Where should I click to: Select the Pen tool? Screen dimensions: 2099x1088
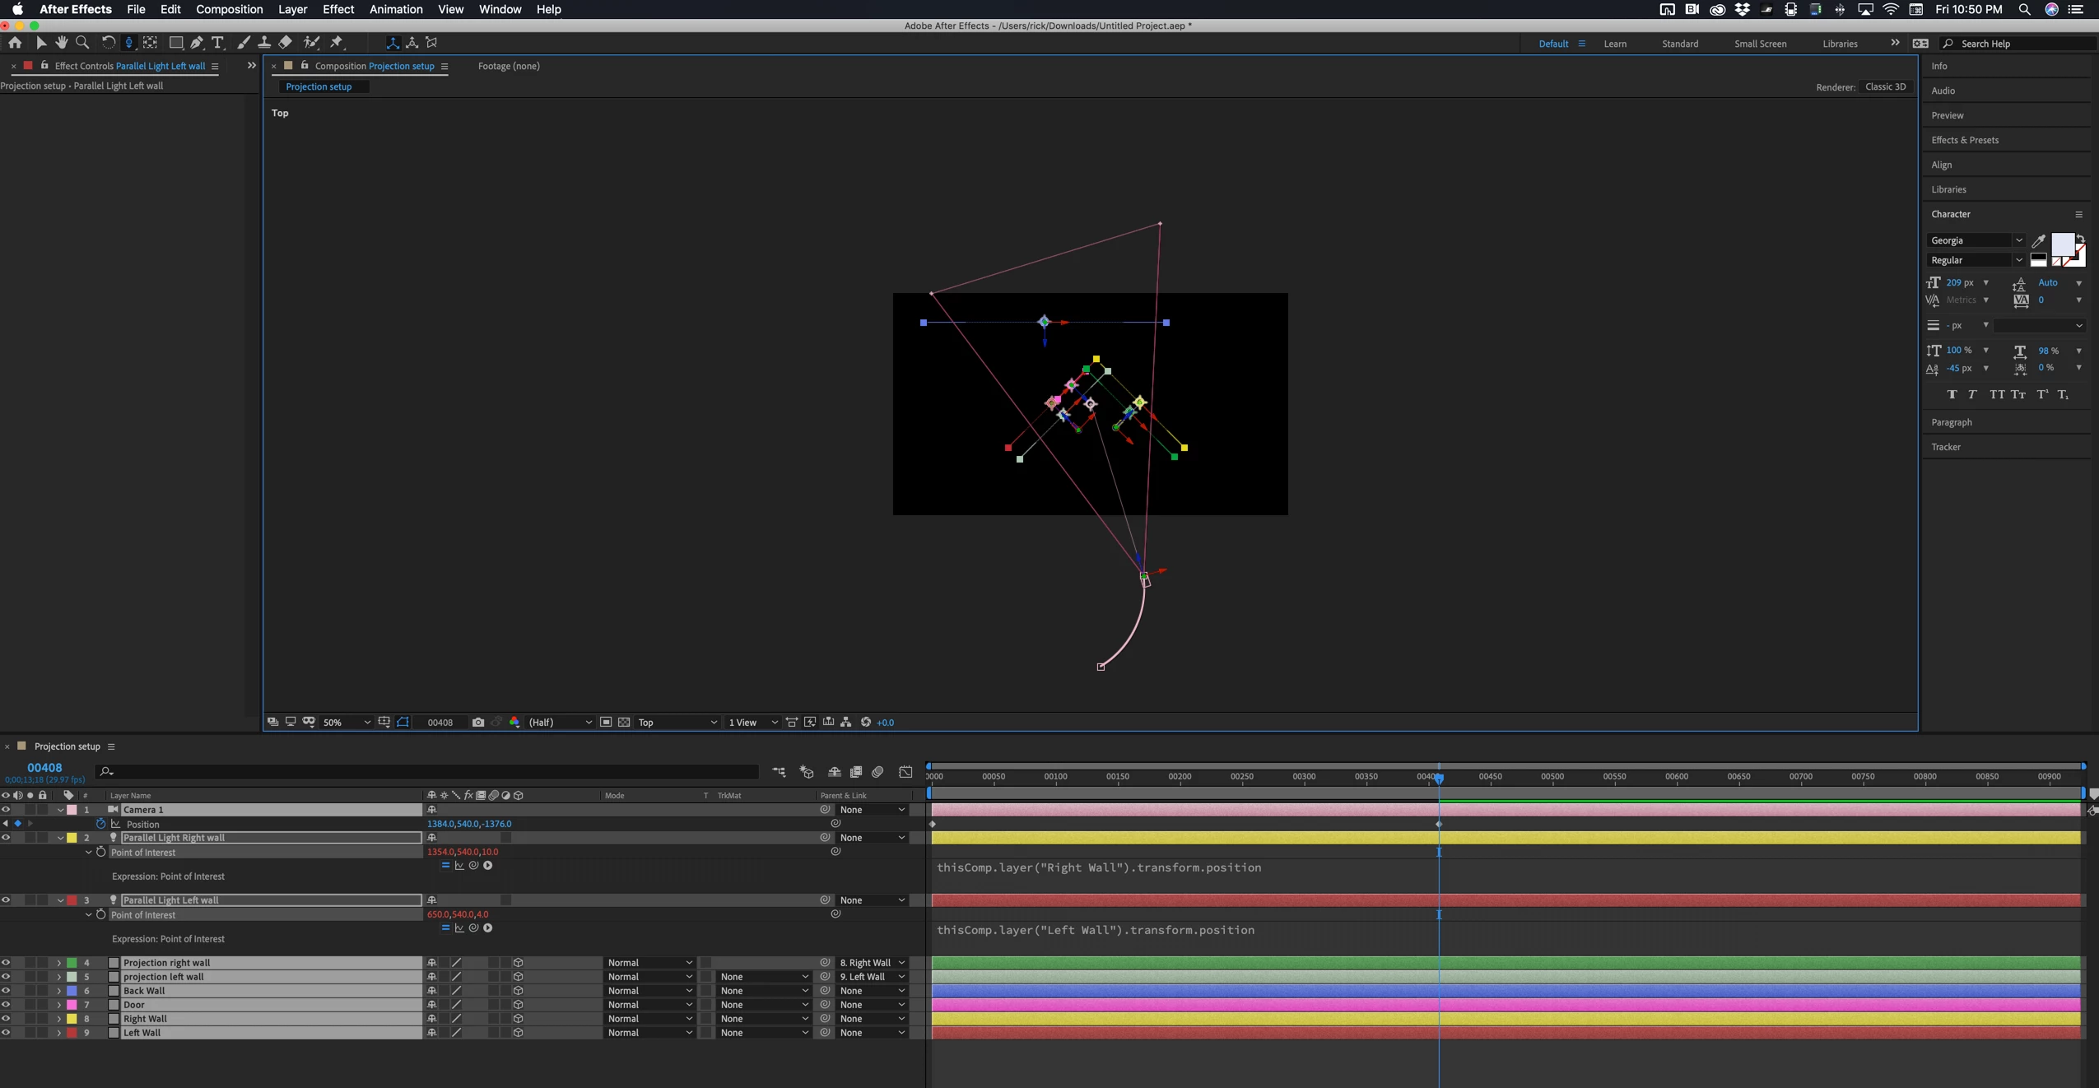click(197, 43)
